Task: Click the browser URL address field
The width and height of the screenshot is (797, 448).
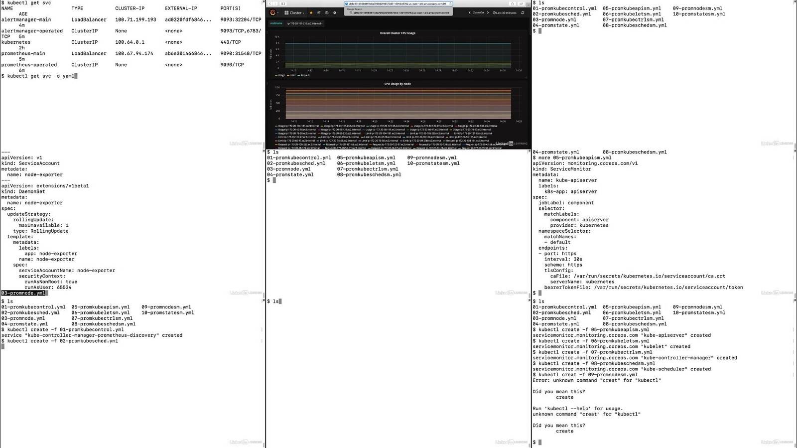Action: tap(398, 3)
